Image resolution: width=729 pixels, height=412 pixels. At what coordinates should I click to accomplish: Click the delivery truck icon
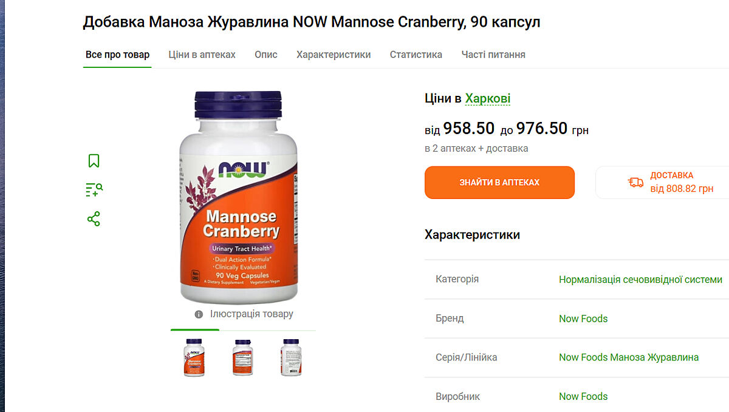[635, 182]
